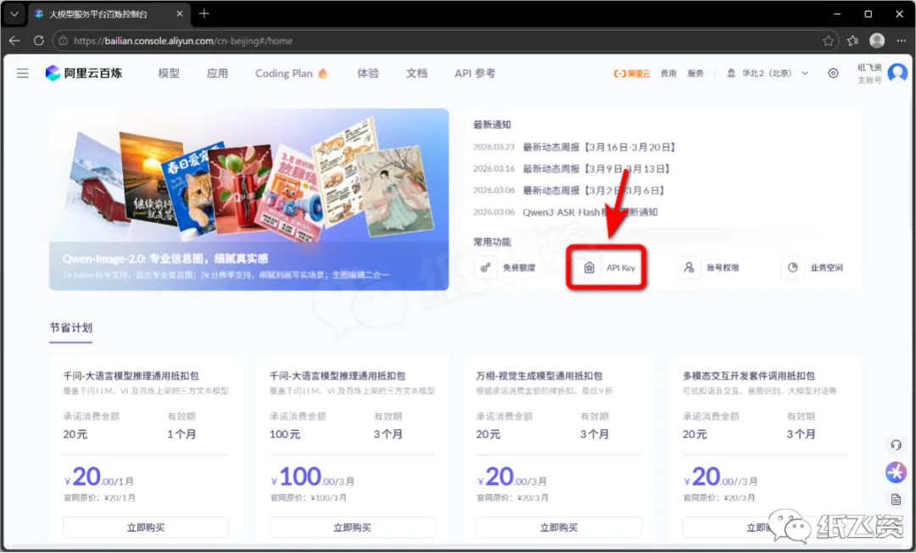Viewport: 916px width, 553px height.
Task: Close the 大模型服务平台百炼控制台 tab
Action: (179, 14)
